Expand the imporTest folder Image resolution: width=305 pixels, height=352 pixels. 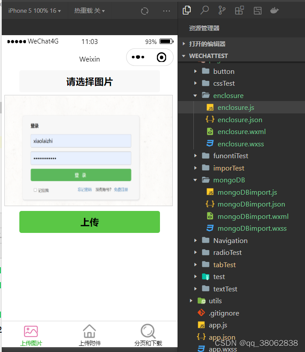click(x=241, y=168)
